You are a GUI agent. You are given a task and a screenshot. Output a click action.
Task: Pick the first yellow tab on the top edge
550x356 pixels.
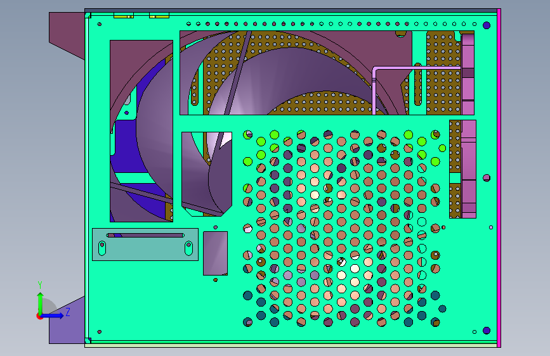pos(124,16)
